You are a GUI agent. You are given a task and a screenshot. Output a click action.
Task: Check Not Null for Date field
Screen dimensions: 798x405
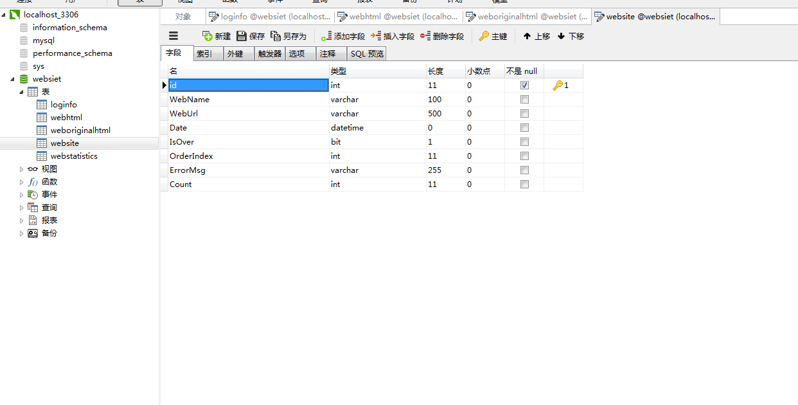(524, 127)
